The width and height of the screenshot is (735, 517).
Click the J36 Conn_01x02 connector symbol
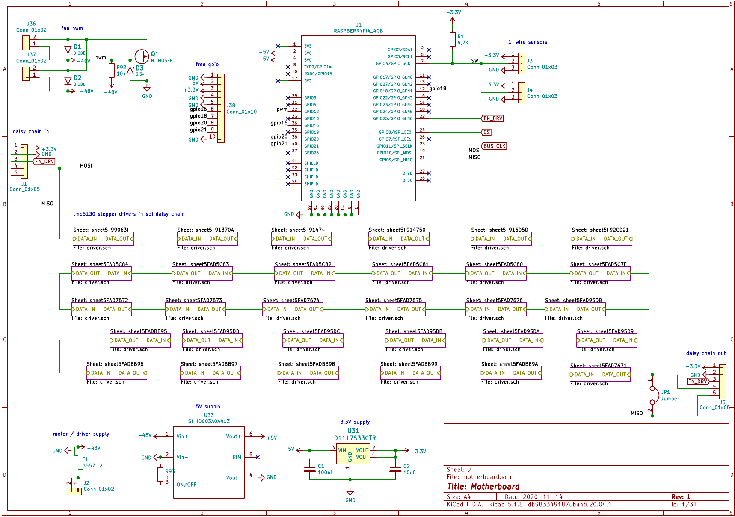click(26, 42)
